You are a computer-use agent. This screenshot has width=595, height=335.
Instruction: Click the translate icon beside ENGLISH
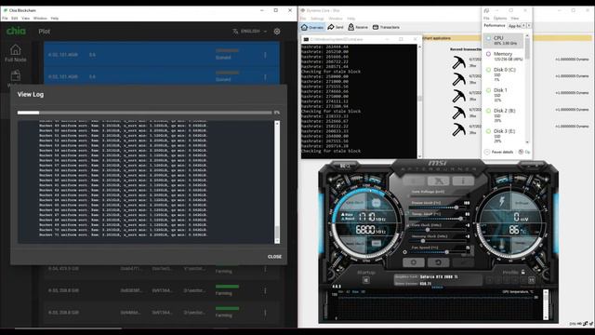pos(235,31)
